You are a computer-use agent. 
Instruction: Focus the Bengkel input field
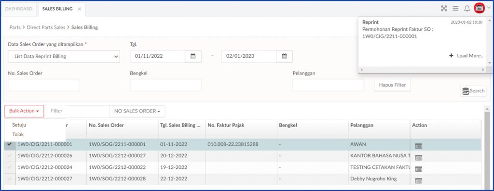[x=165, y=85]
